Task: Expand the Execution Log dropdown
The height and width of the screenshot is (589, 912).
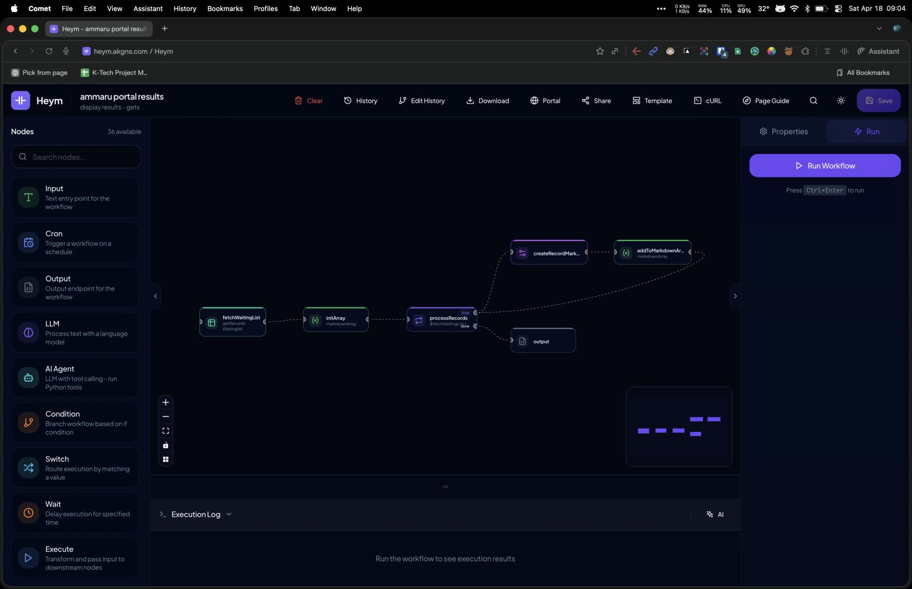Action: [x=228, y=514]
